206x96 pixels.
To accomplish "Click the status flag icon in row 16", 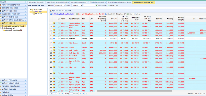I will pos(54,78).
